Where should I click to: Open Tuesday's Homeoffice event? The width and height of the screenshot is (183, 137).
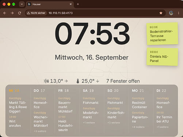[163, 103]
